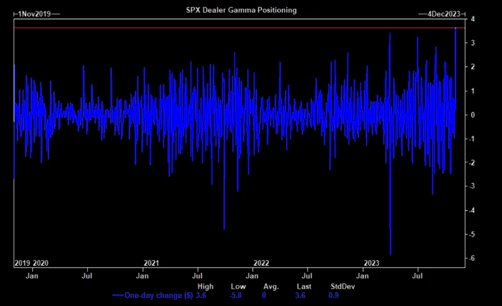
Task: Click the 2019 year label on x-axis
Action: click(x=21, y=263)
